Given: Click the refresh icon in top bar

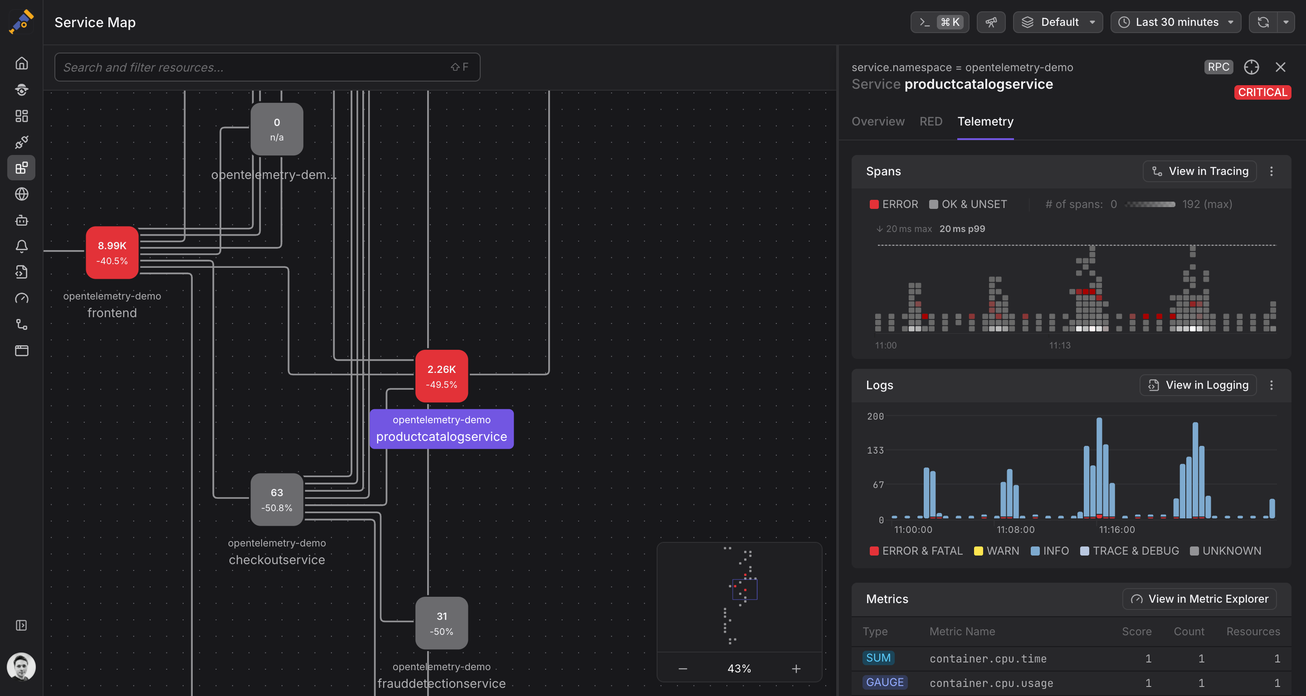Looking at the screenshot, I should click(x=1263, y=22).
